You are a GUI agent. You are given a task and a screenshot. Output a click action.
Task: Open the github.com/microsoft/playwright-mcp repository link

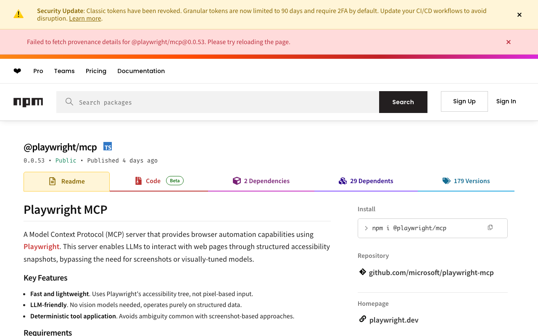[431, 273]
